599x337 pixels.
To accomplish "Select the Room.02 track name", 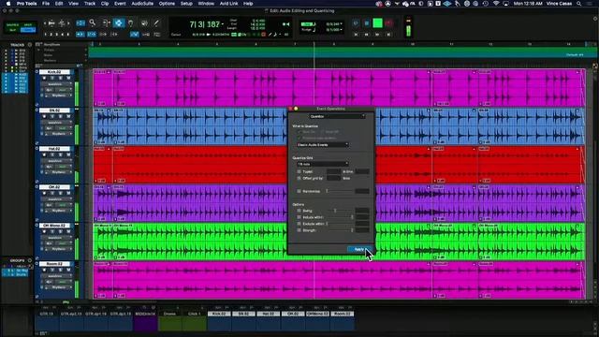I will pyautogui.click(x=54, y=264).
